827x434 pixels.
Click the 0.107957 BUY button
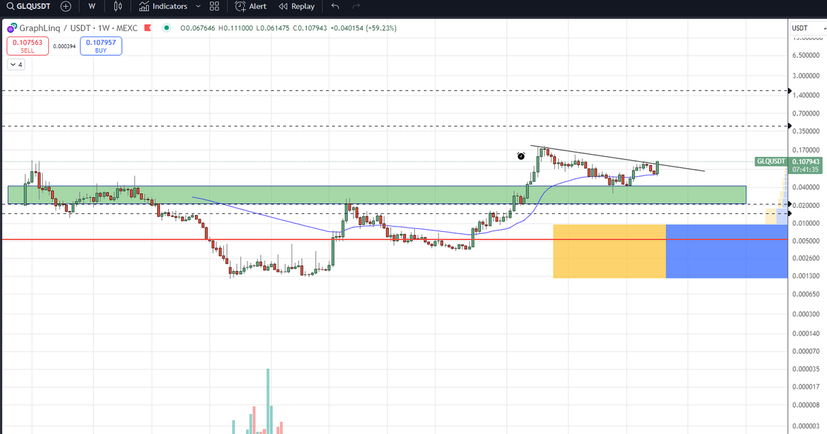point(101,46)
